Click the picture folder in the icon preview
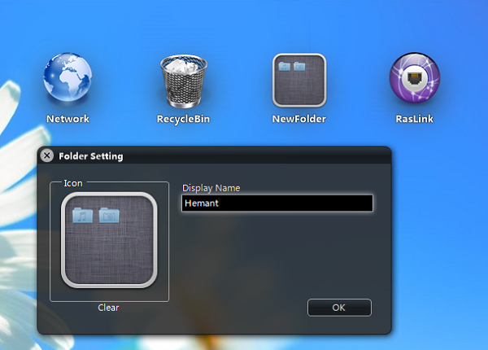This screenshot has height=350, width=488. pos(109,215)
